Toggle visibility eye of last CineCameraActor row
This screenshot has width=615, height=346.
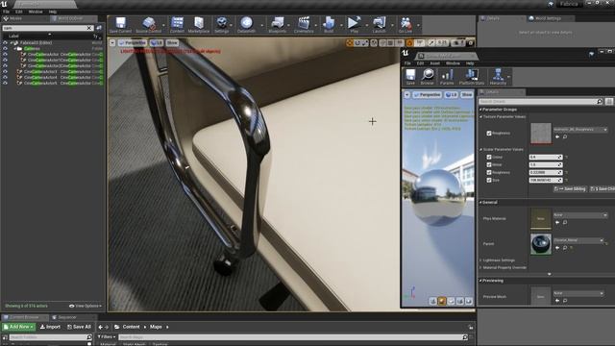pyautogui.click(x=5, y=84)
